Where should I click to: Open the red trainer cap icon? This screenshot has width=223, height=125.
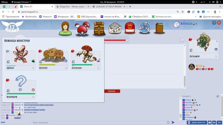tap(130, 28)
